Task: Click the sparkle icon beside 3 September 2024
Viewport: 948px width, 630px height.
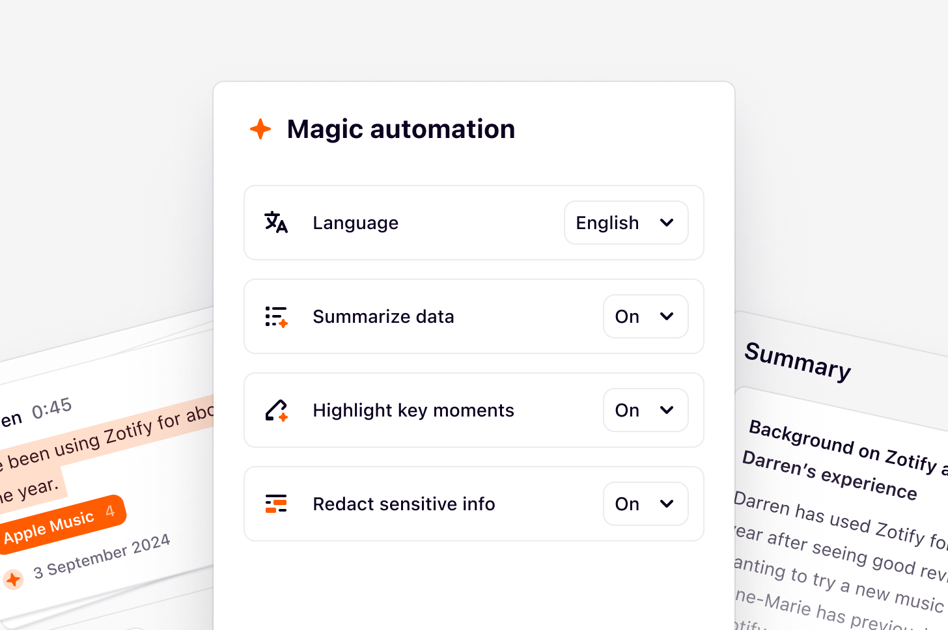Action: (x=13, y=579)
